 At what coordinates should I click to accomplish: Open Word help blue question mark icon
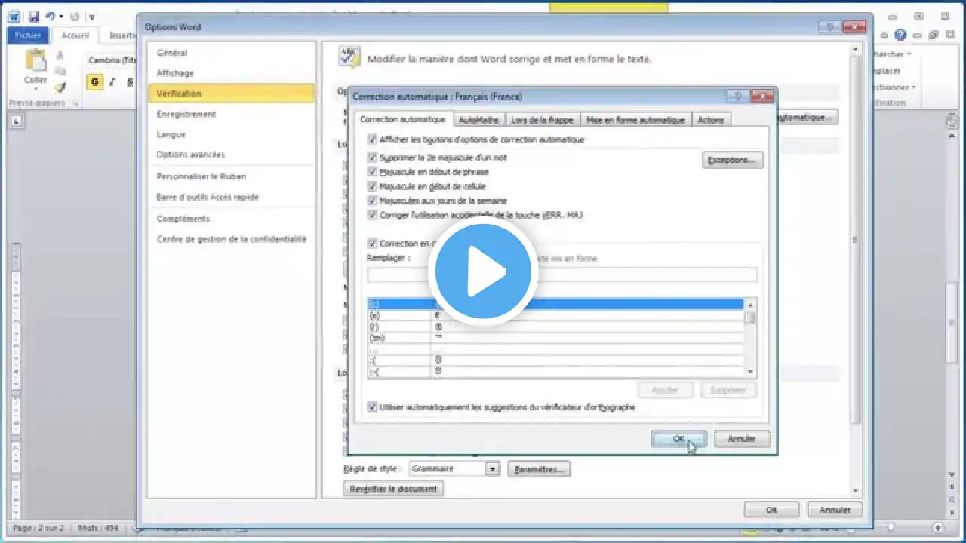click(x=900, y=35)
